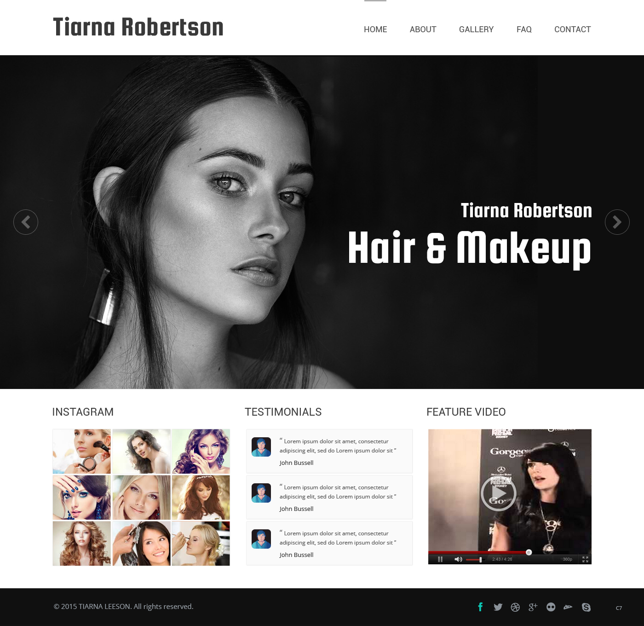Advance to the next hero slide
This screenshot has width=644, height=626.
point(617,222)
